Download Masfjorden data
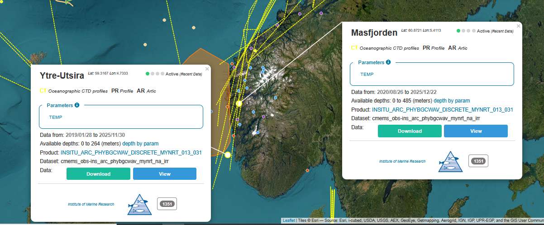 [410, 131]
